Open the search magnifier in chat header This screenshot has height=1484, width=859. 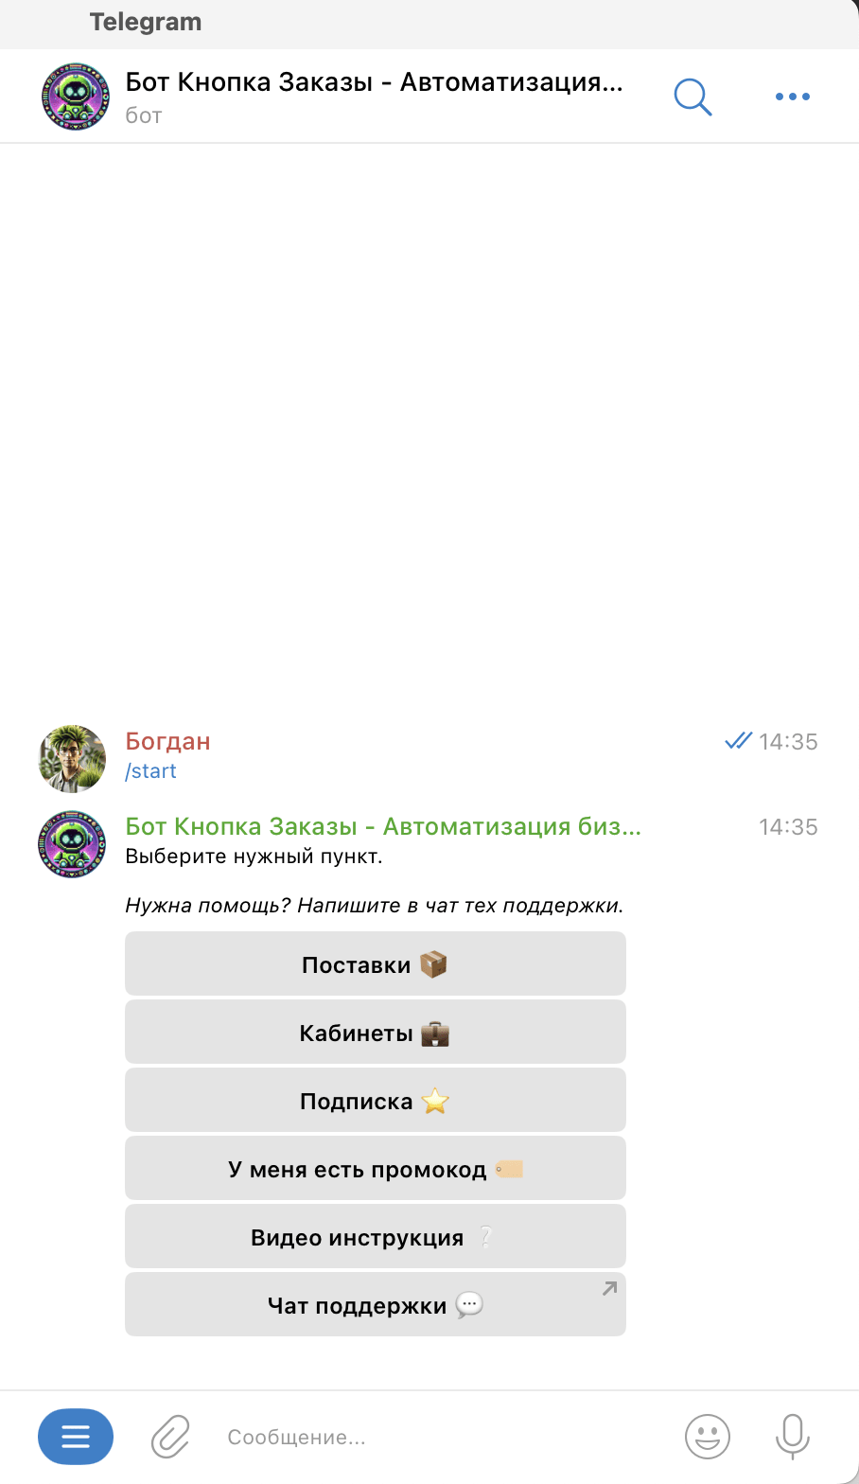click(692, 97)
